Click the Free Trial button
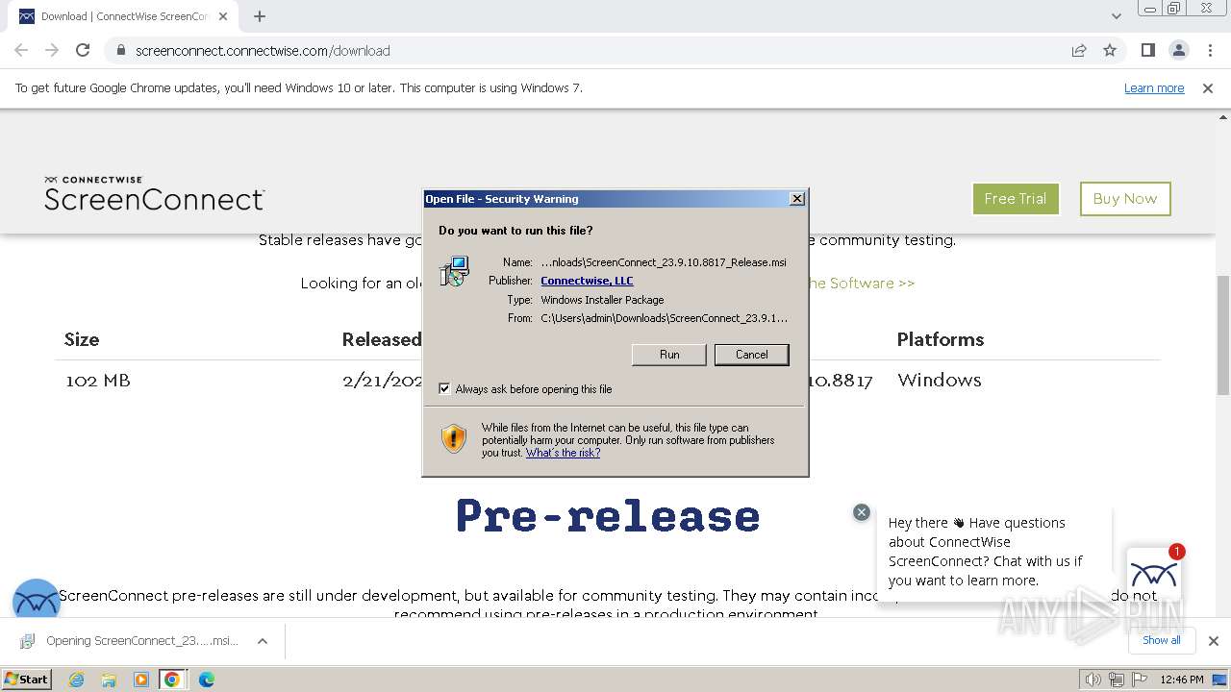The image size is (1231, 692). pos(1016,199)
